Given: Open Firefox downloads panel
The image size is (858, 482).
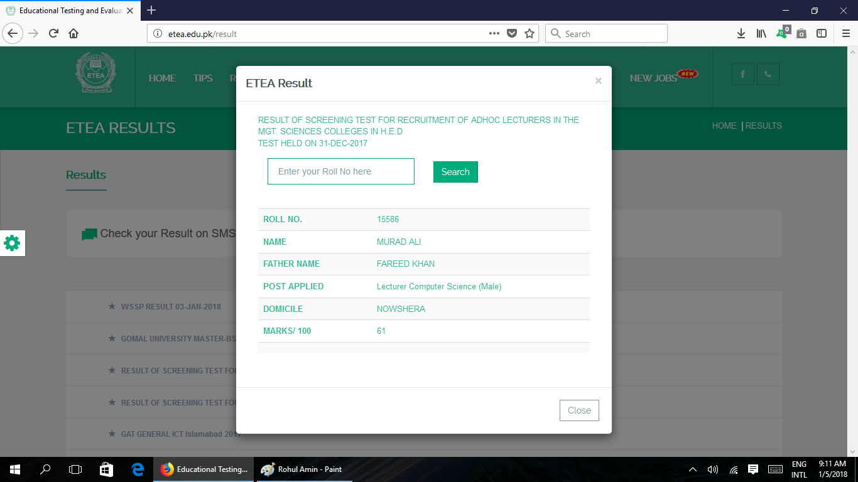Looking at the screenshot, I should [x=741, y=34].
